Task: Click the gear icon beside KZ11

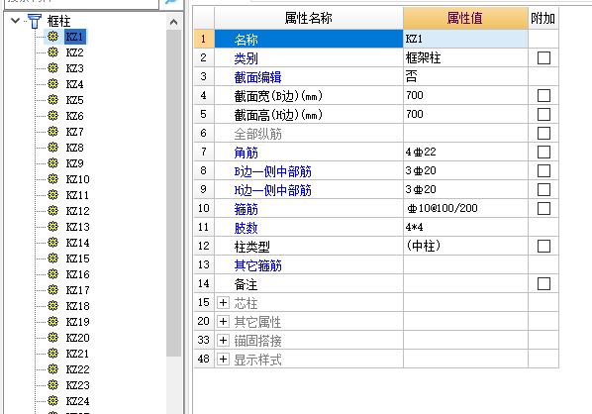Action: point(52,195)
